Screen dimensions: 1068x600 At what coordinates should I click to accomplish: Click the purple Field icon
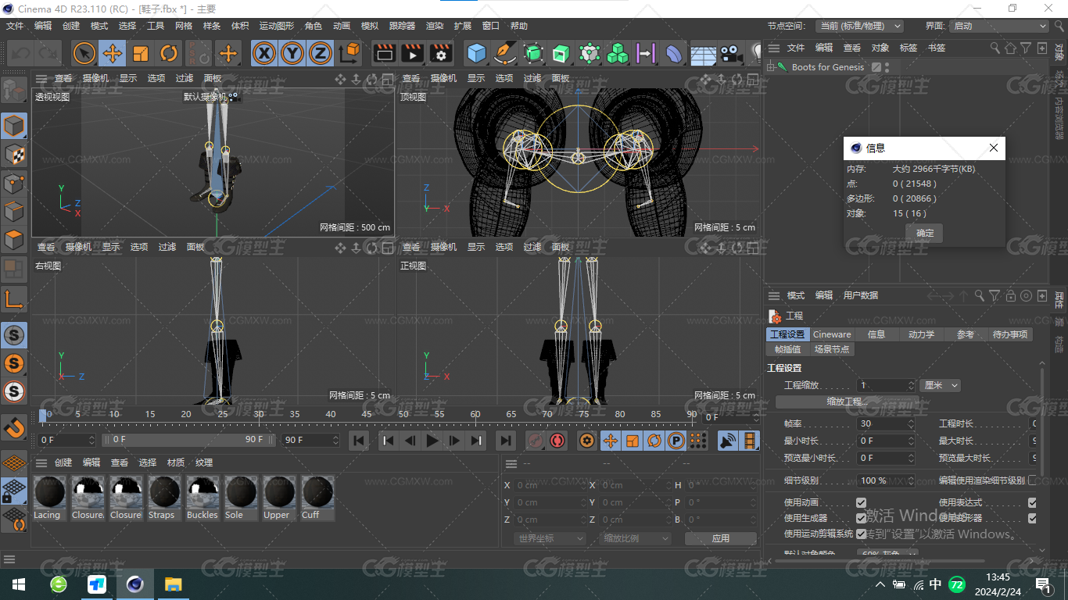click(x=646, y=53)
